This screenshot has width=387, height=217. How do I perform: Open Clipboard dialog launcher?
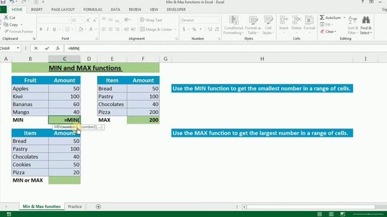coord(34,39)
